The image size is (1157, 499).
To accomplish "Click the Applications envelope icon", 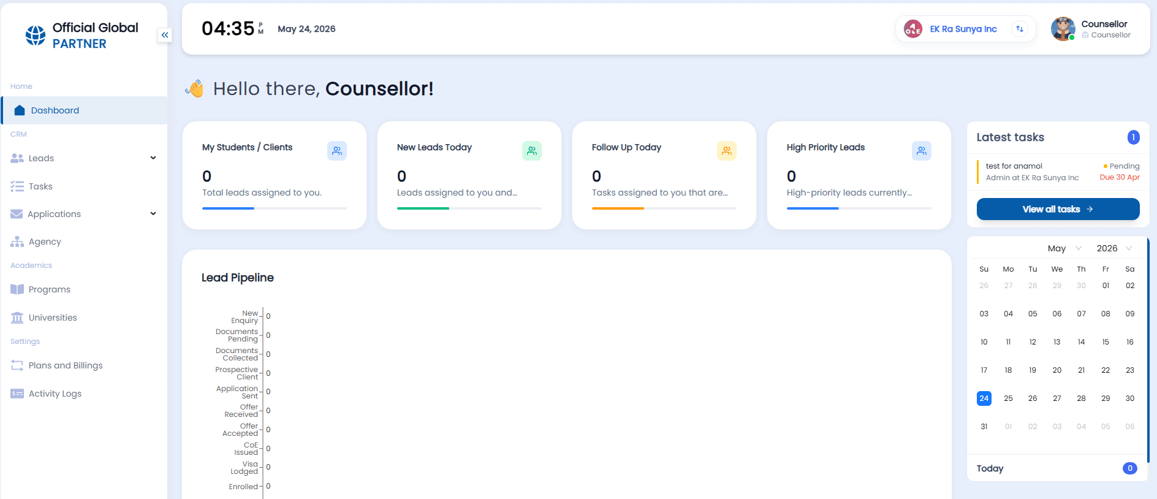I will tap(17, 214).
